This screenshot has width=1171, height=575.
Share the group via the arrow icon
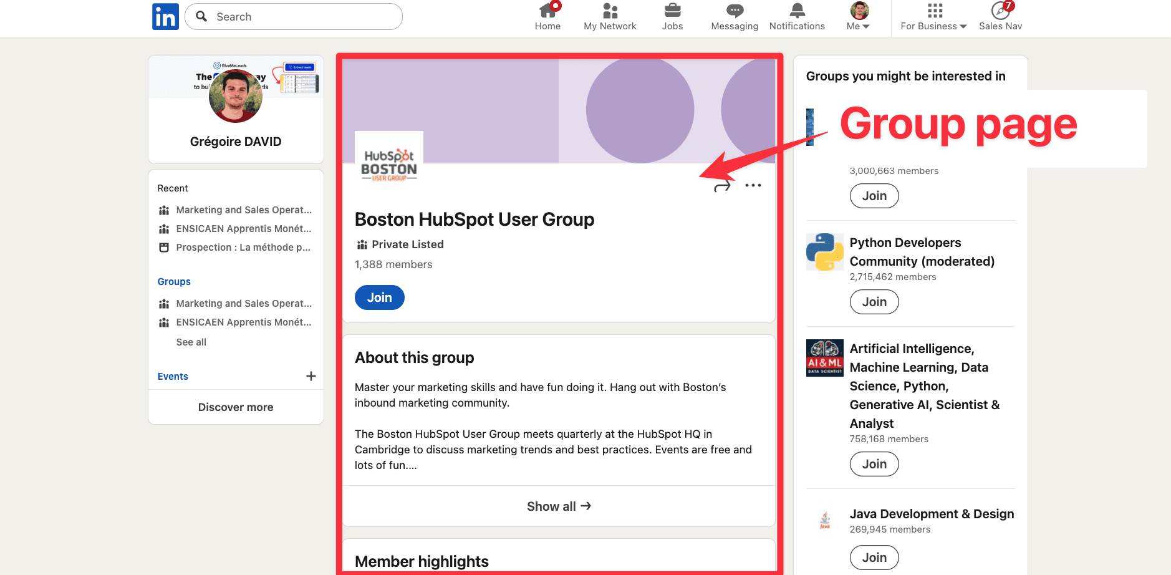721,185
